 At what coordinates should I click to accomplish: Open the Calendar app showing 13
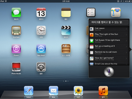41,12
